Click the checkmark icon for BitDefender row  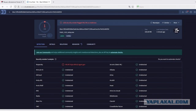pos(137,96)
